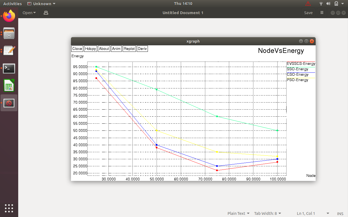Click the NodeVsEnergy graph title
The height and width of the screenshot is (217, 348).
[281, 50]
